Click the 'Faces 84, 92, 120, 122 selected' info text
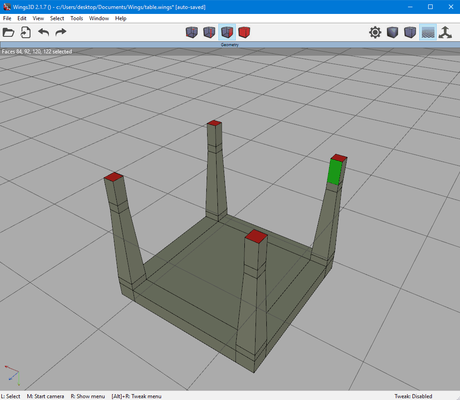The image size is (460, 400). click(37, 51)
